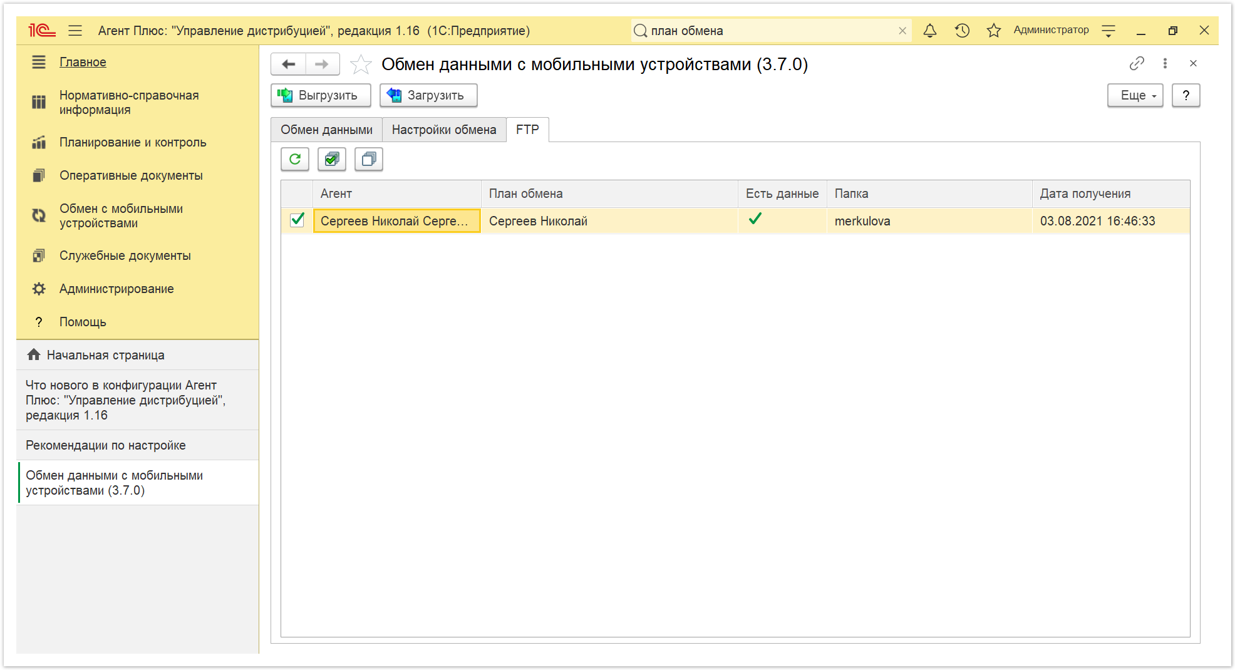Open Помощь section
1235x670 pixels.
pos(83,322)
